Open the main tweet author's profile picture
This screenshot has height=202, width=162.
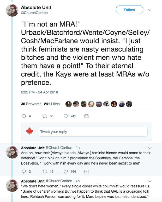click(12, 10)
